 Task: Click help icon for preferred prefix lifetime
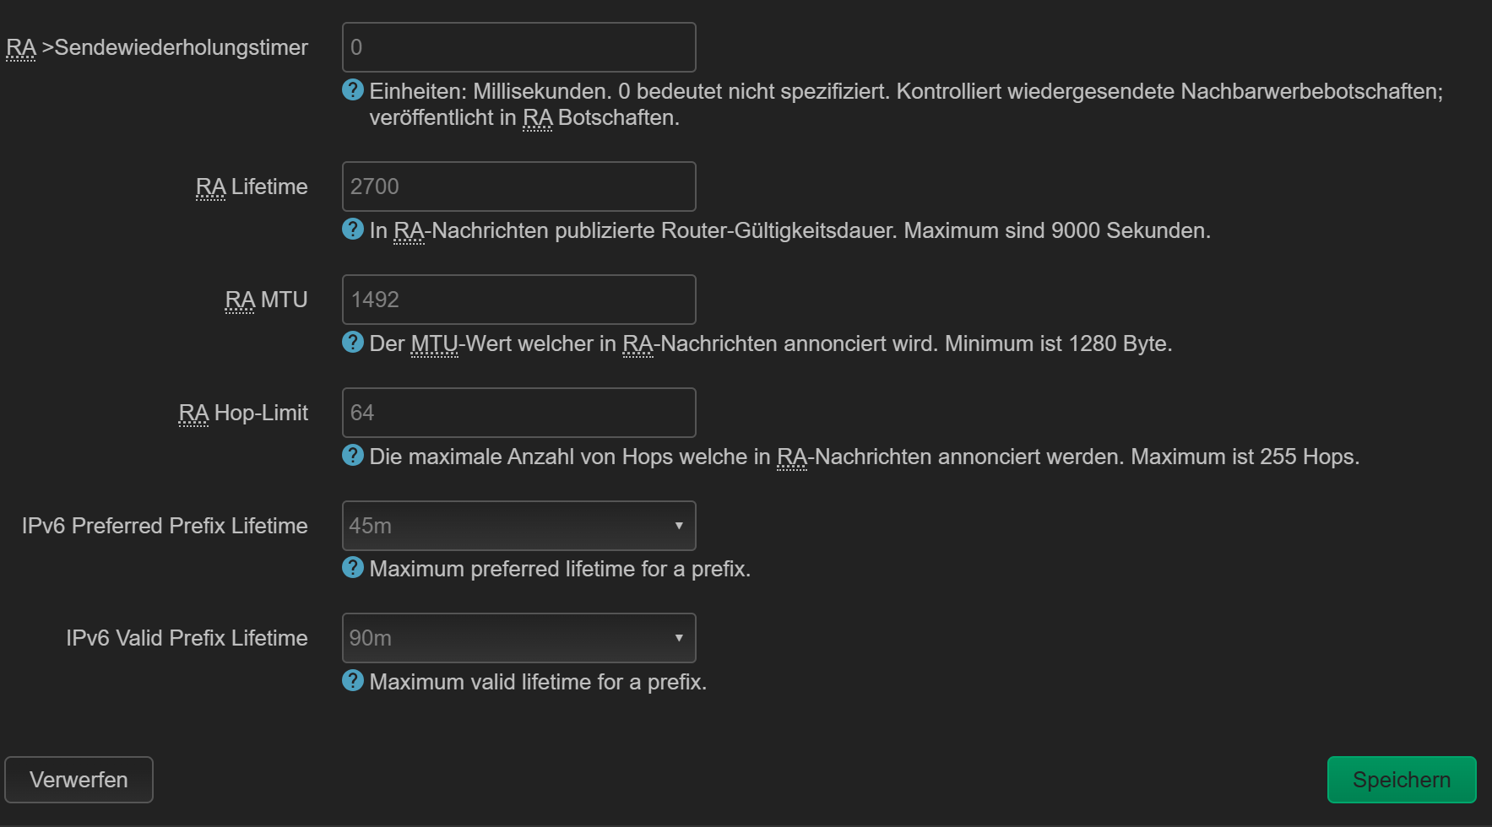(353, 567)
